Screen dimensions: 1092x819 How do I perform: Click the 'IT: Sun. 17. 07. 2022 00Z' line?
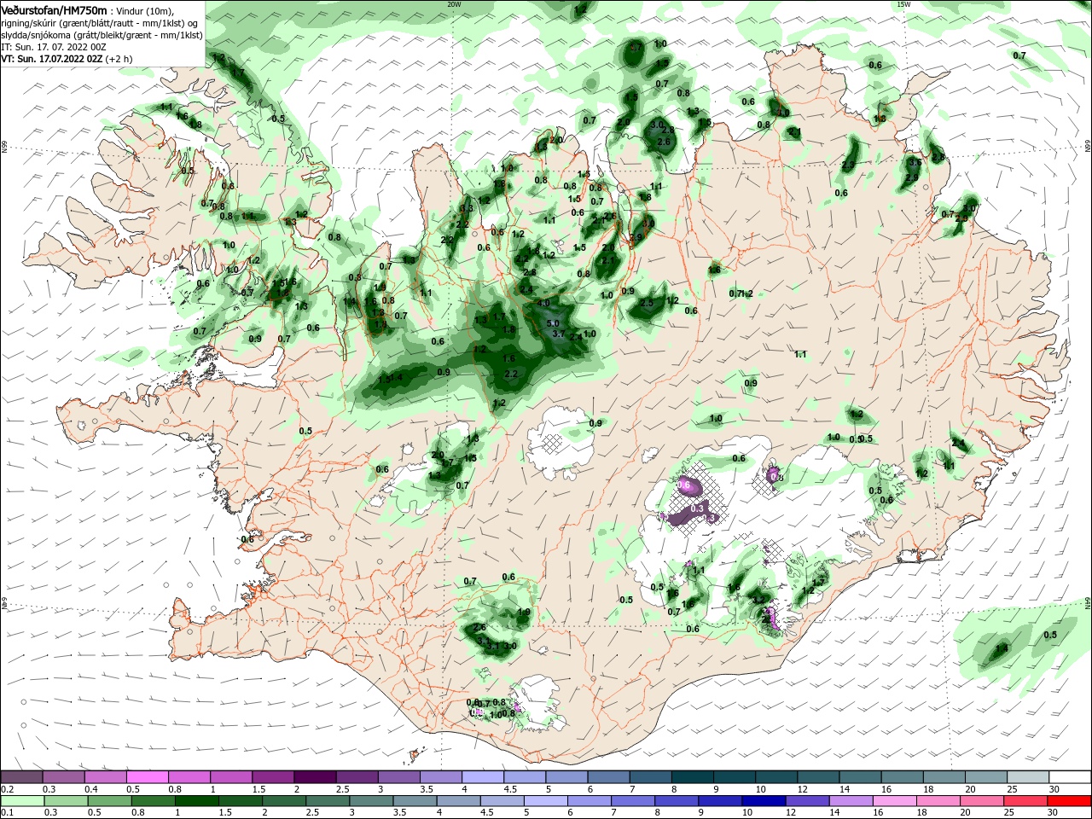[53, 47]
